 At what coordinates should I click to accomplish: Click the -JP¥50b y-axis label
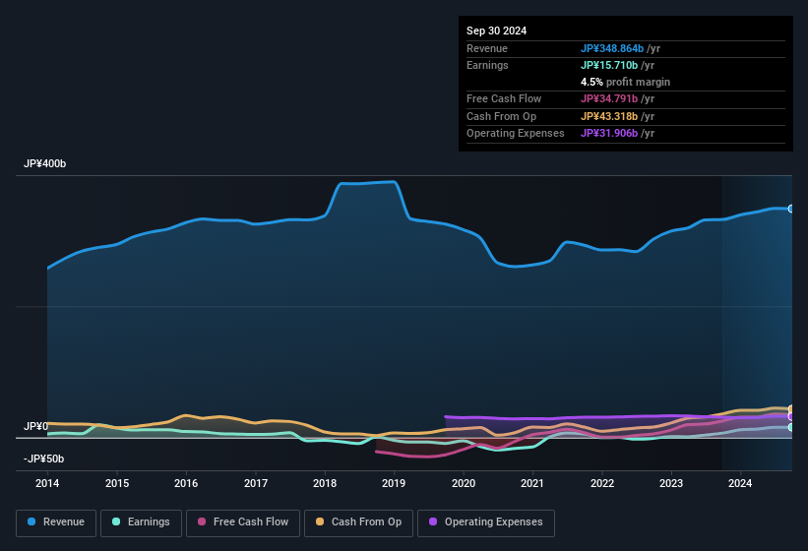(44, 459)
